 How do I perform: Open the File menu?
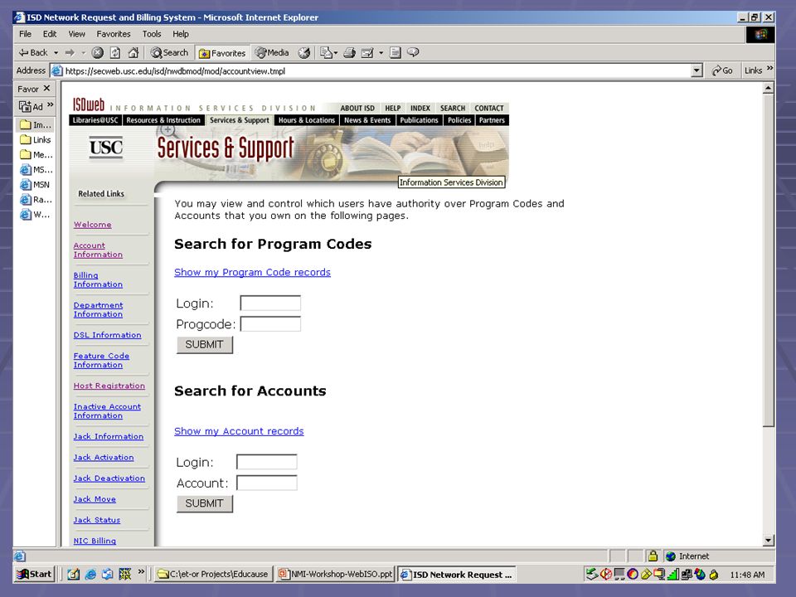(25, 34)
